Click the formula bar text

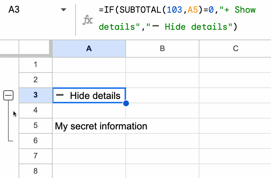[x=177, y=18]
